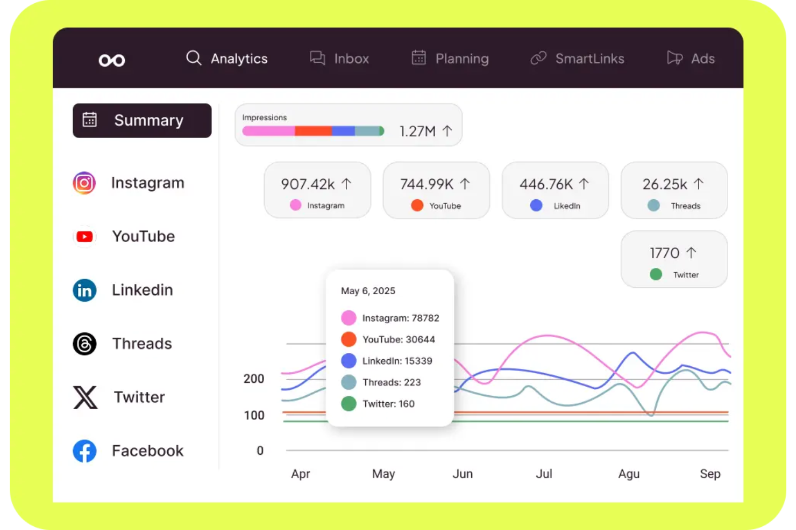This screenshot has height=530, width=796.
Task: Click the up arrow next to 1770
Action: point(692,252)
